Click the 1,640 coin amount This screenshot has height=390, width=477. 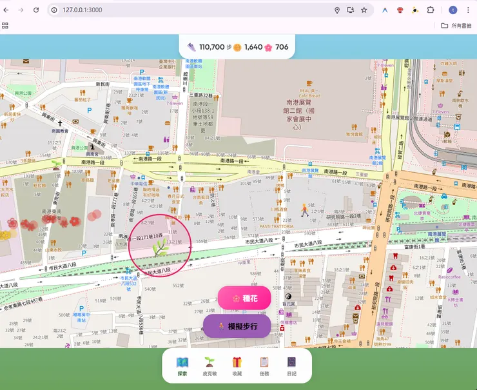click(x=253, y=47)
